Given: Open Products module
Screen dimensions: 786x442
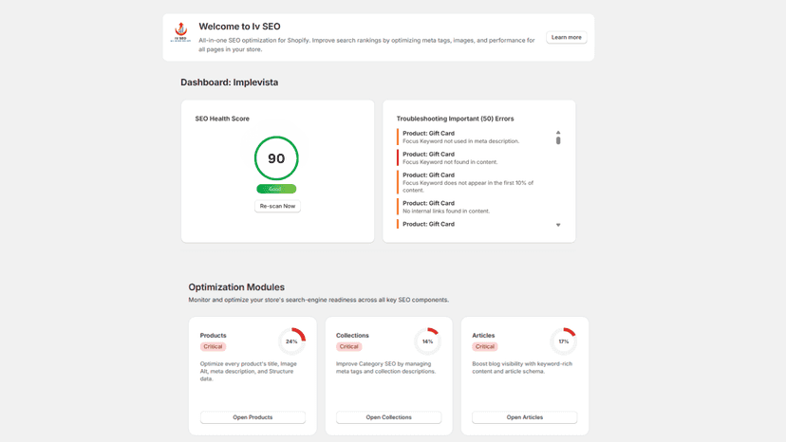Looking at the screenshot, I should [253, 417].
